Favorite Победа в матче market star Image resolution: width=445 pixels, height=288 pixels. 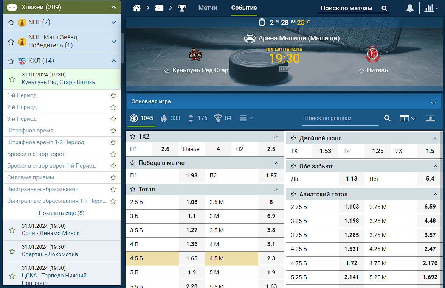[133, 163]
